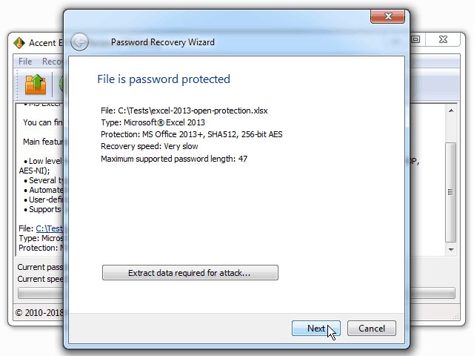Click the Open file folder toolbar icon
The image size is (474, 356).
(36, 85)
